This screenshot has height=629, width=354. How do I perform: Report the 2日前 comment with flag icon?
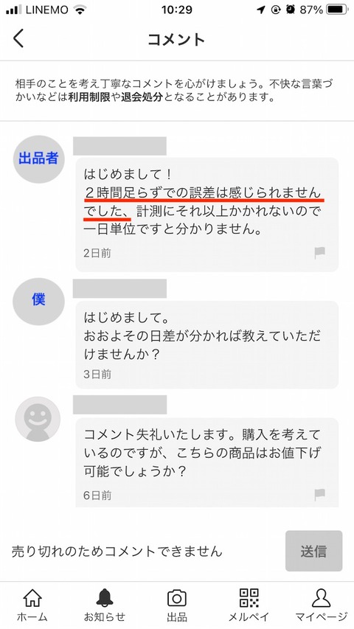coord(319,253)
